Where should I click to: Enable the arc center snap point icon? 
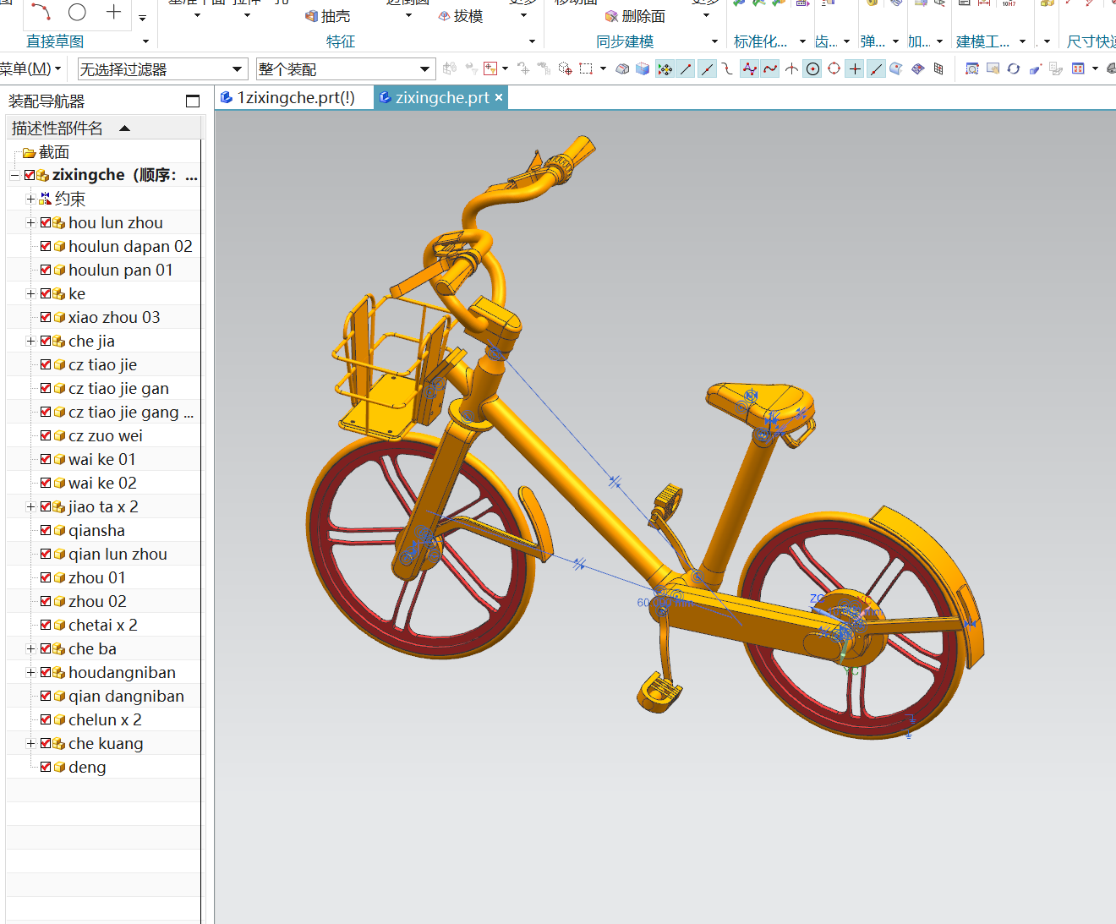pyautogui.click(x=812, y=69)
